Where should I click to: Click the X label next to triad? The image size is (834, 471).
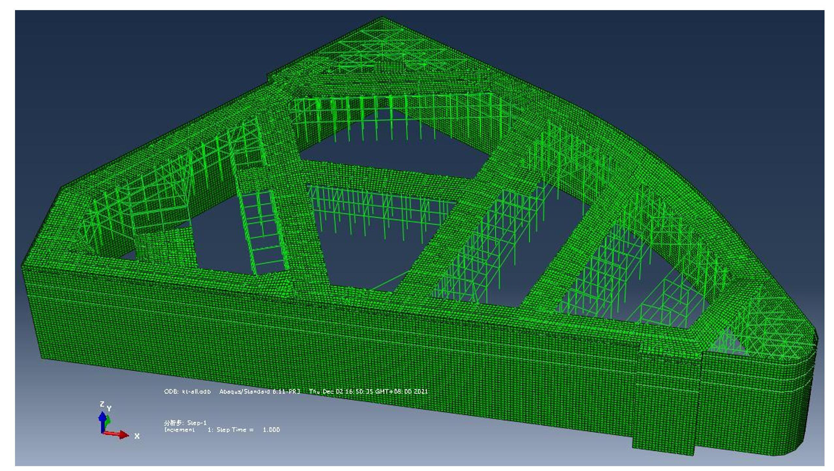137,436
